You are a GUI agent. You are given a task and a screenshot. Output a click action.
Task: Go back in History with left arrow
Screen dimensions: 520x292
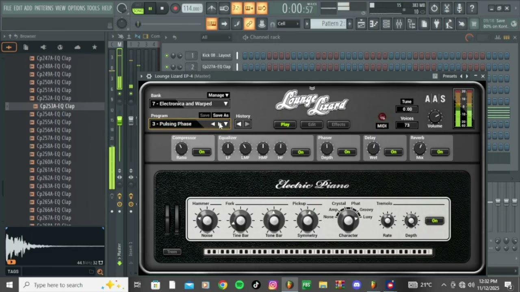pyautogui.click(x=239, y=124)
